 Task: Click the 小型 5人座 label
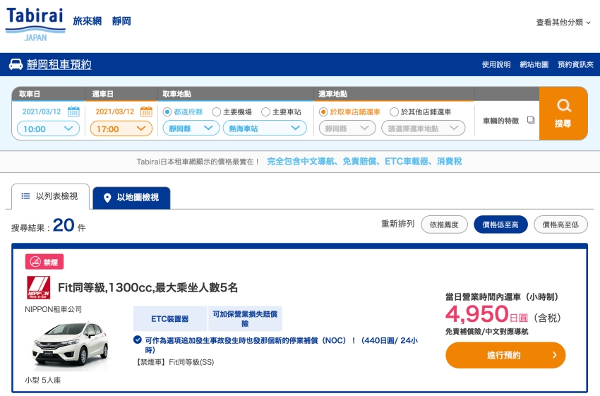43,380
